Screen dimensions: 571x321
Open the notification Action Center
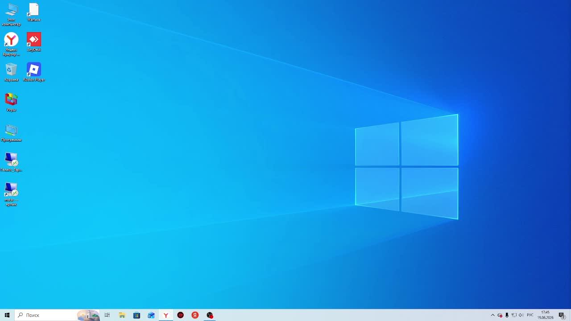click(x=562, y=315)
